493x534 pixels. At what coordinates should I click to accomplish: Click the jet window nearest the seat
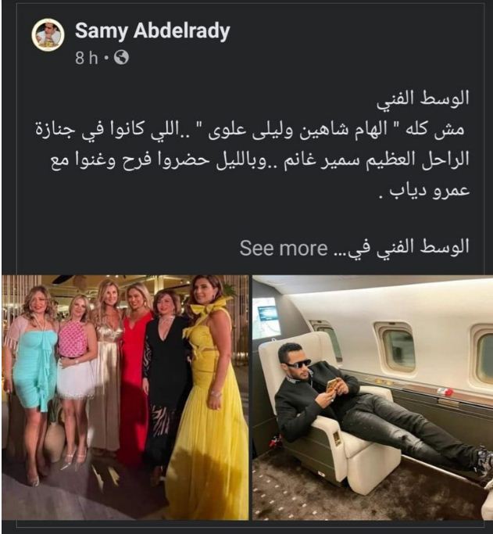(396, 349)
